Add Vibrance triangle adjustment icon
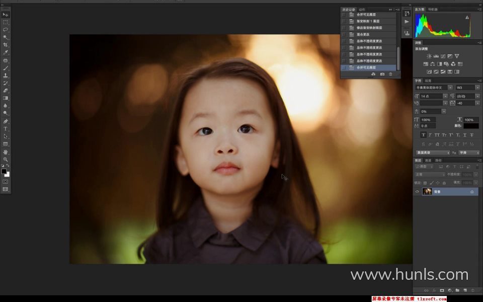Screen dimensions: 483x302 click(457, 56)
